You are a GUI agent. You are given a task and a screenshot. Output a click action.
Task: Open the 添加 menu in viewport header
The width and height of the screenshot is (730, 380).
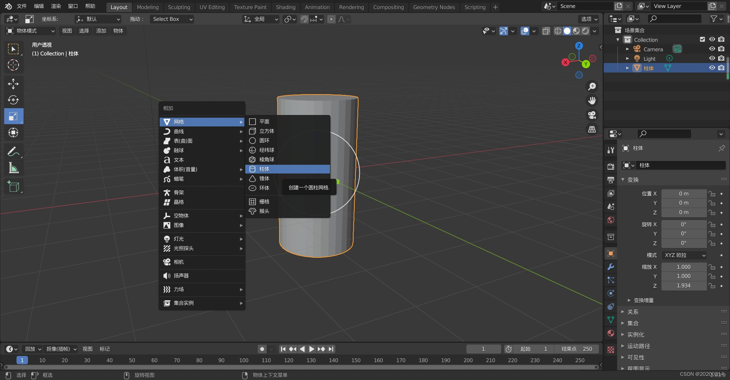pos(101,31)
